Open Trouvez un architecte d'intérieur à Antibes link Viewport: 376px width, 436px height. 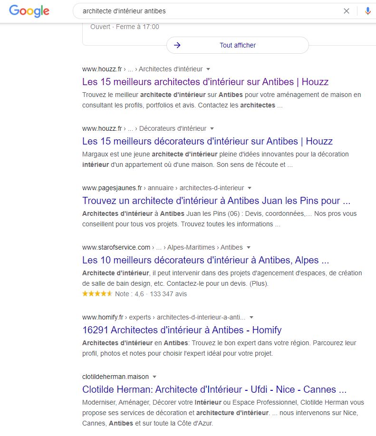tap(216, 201)
